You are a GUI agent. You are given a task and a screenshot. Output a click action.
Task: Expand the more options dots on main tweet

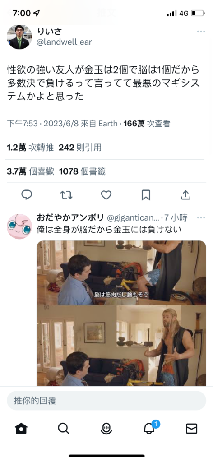[x=201, y=32]
